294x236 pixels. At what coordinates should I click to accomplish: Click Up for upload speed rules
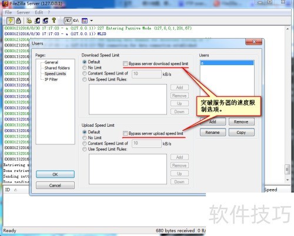(x=179, y=174)
